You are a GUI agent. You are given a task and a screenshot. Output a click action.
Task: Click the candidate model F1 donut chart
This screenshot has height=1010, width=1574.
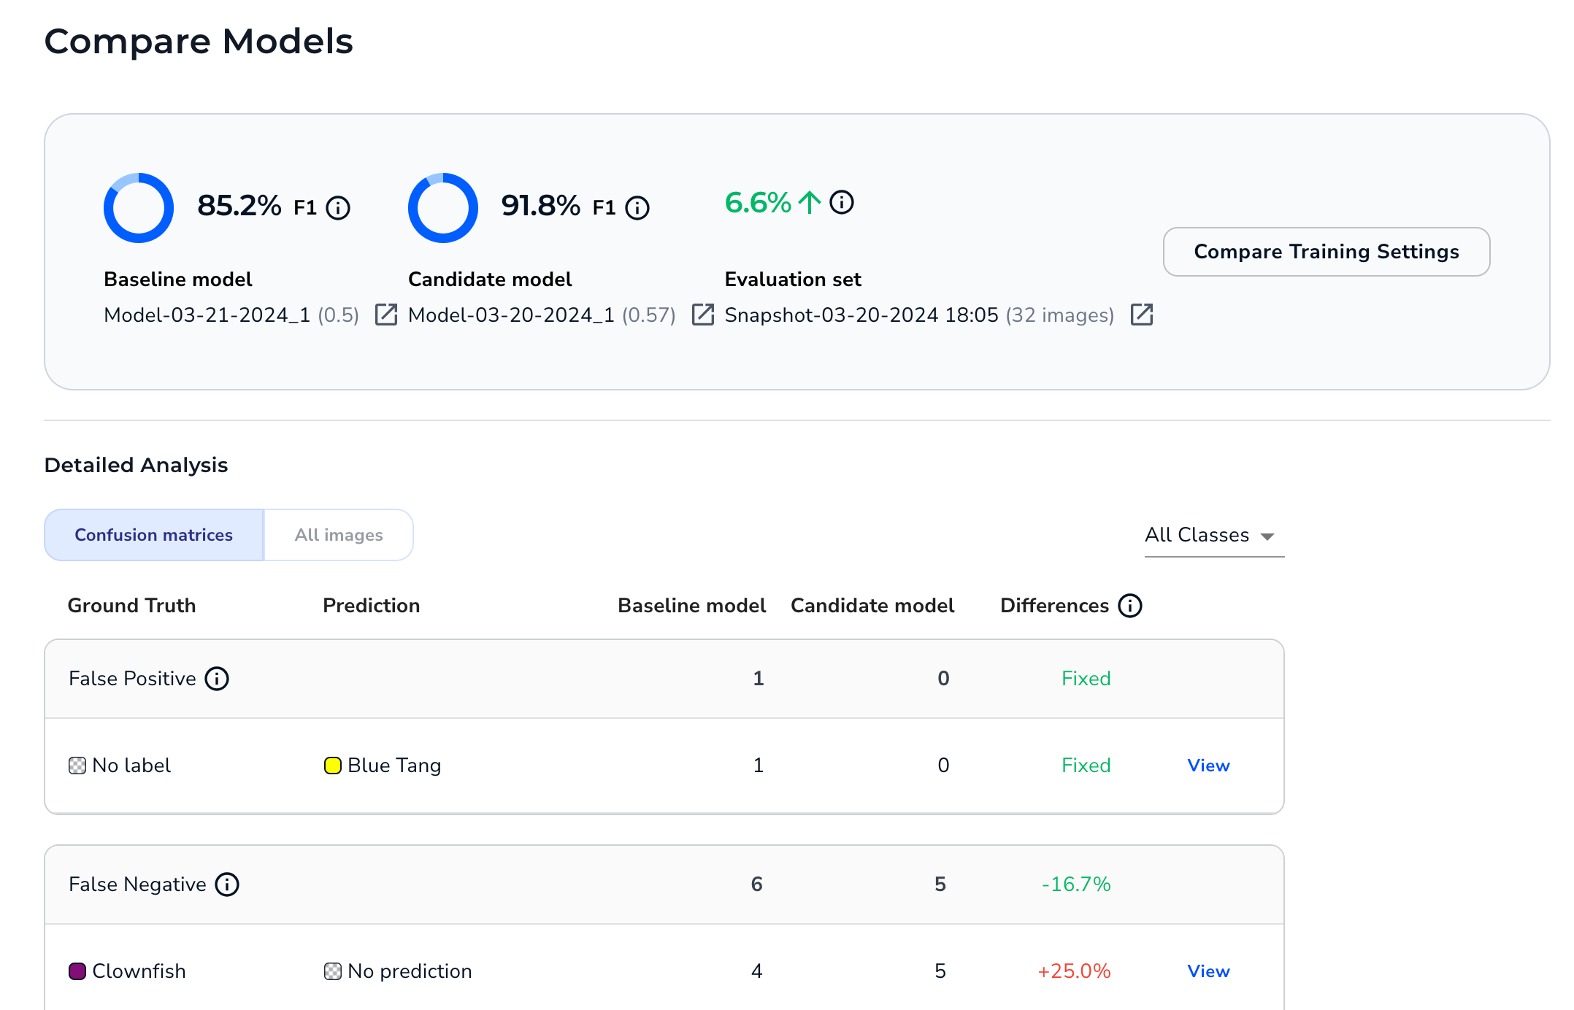click(442, 208)
